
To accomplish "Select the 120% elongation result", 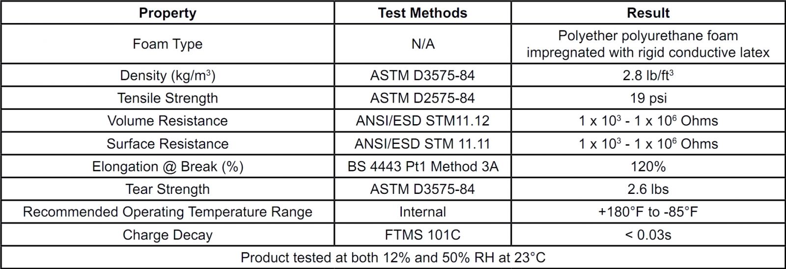I will point(648,166).
